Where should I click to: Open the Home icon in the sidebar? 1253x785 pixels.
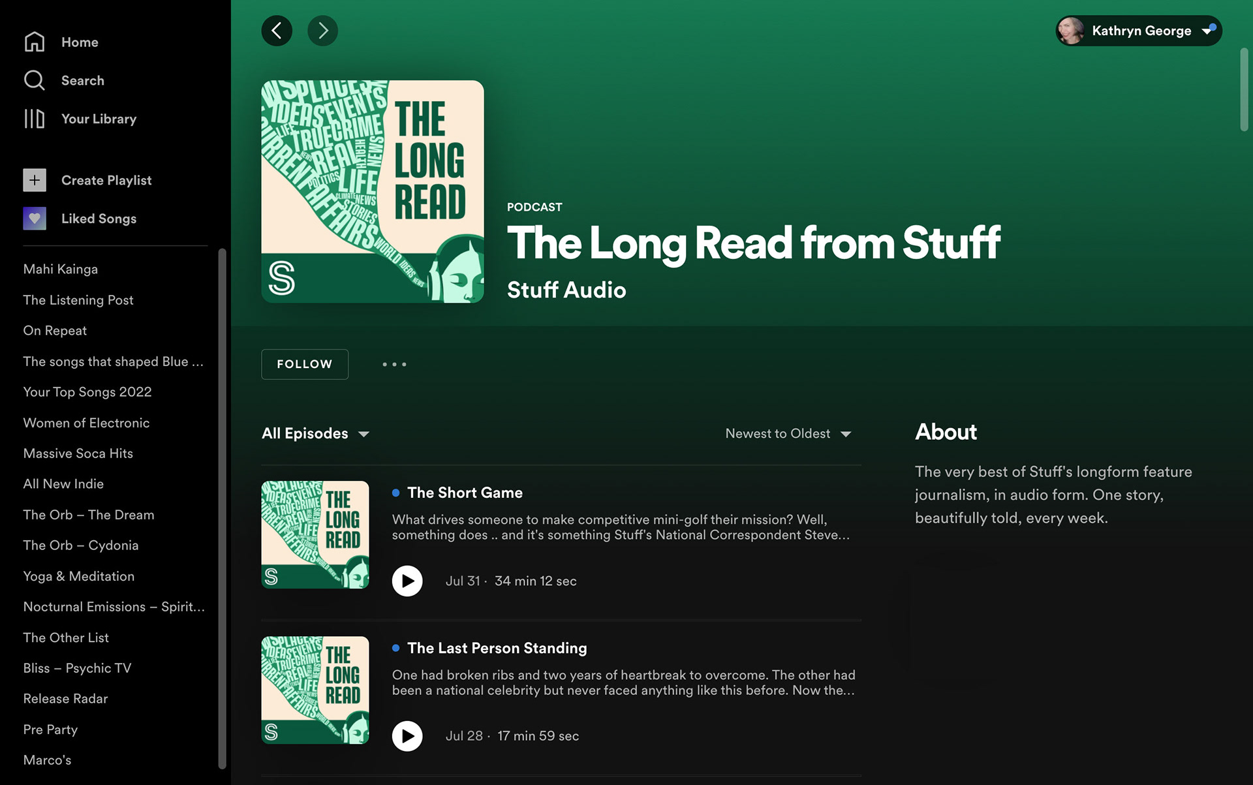pyautogui.click(x=35, y=42)
